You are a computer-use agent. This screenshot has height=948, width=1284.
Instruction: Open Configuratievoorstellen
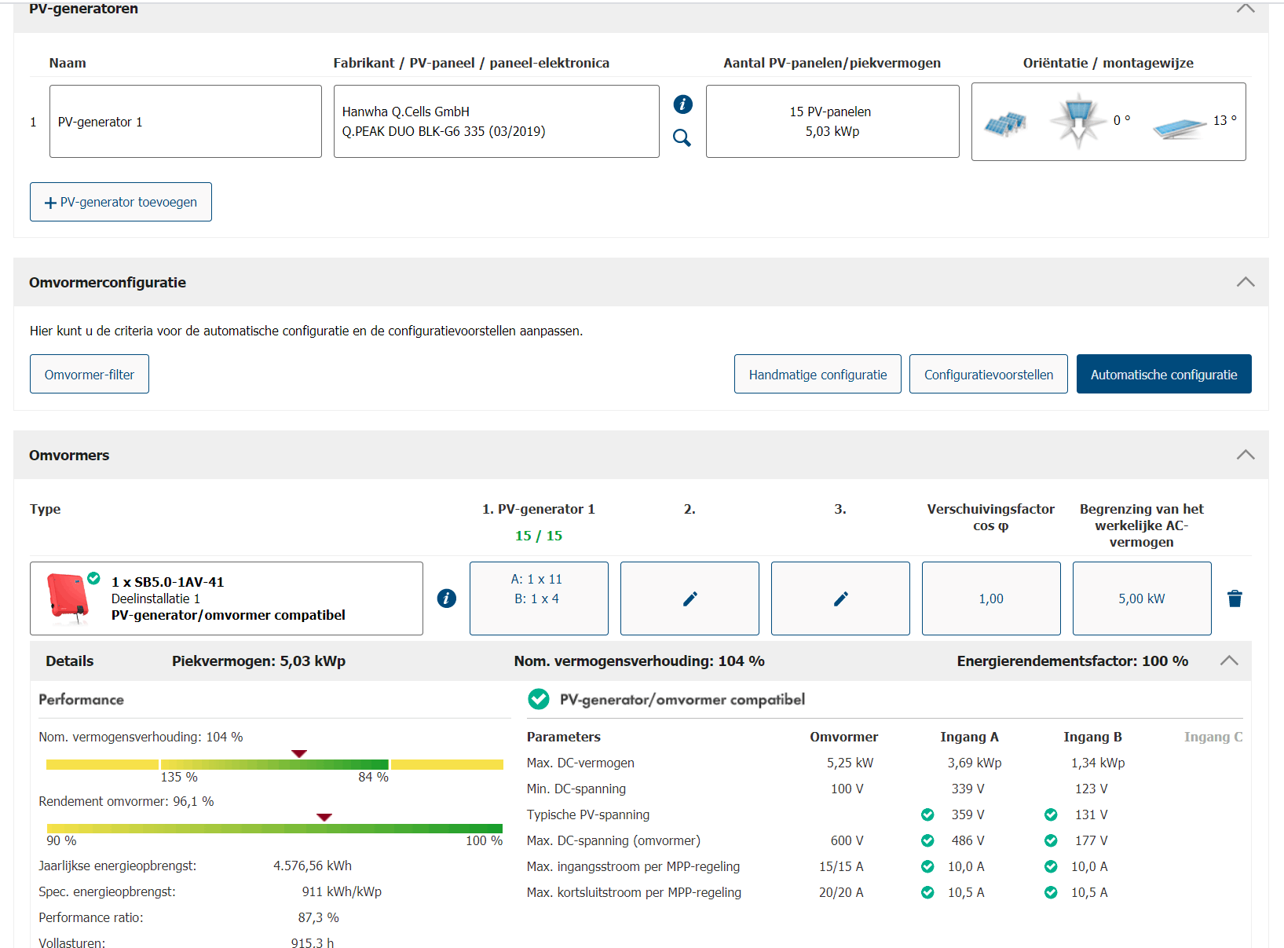click(988, 375)
